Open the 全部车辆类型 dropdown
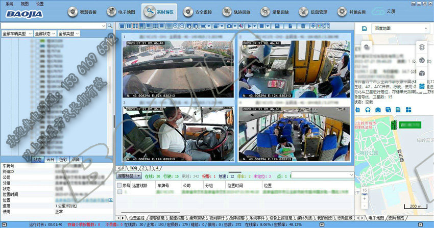The width and height of the screenshot is (434, 228). click(17, 34)
